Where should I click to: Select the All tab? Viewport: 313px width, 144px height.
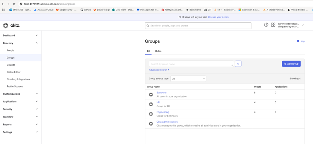point(148,51)
